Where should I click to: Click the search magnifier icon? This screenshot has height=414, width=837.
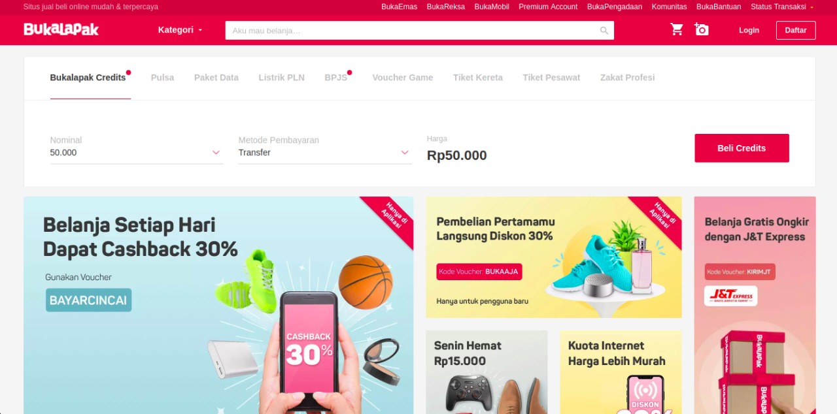604,31
